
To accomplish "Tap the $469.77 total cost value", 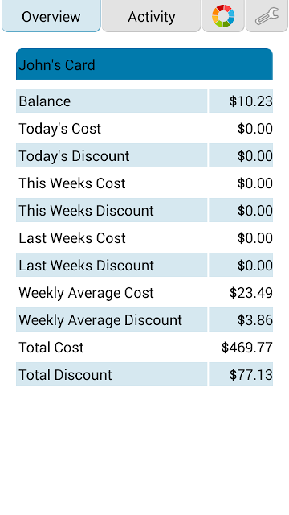I will [247, 348].
